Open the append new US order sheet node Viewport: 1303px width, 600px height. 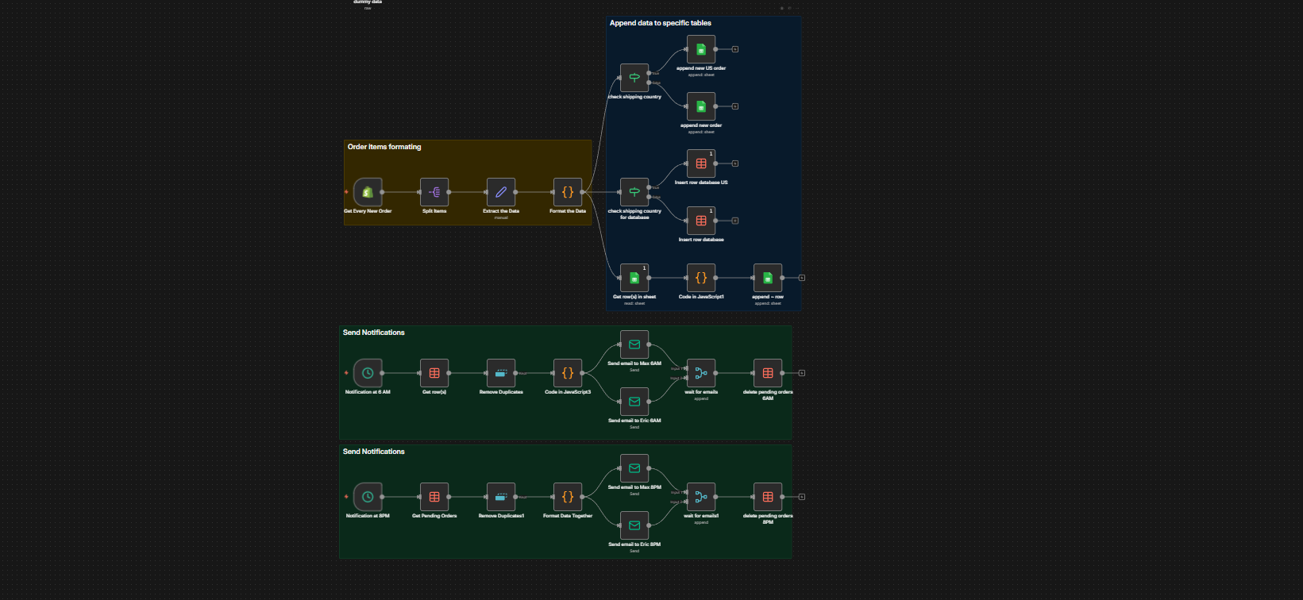pos(701,49)
